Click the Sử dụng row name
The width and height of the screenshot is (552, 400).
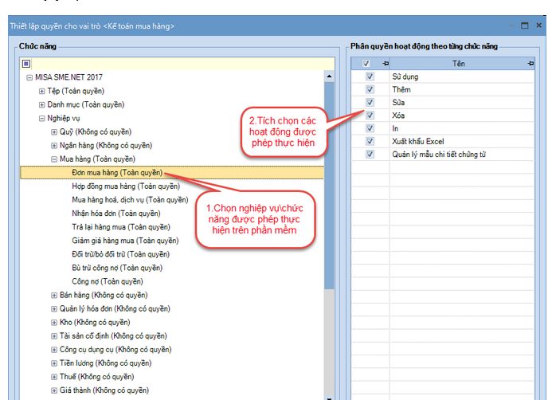coord(405,76)
